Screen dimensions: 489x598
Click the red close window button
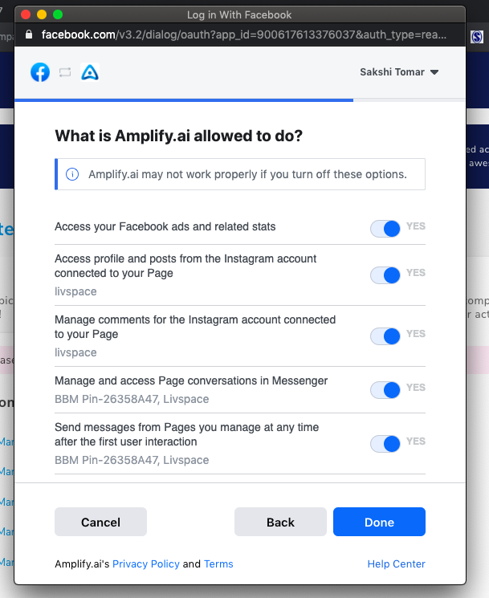(x=26, y=15)
